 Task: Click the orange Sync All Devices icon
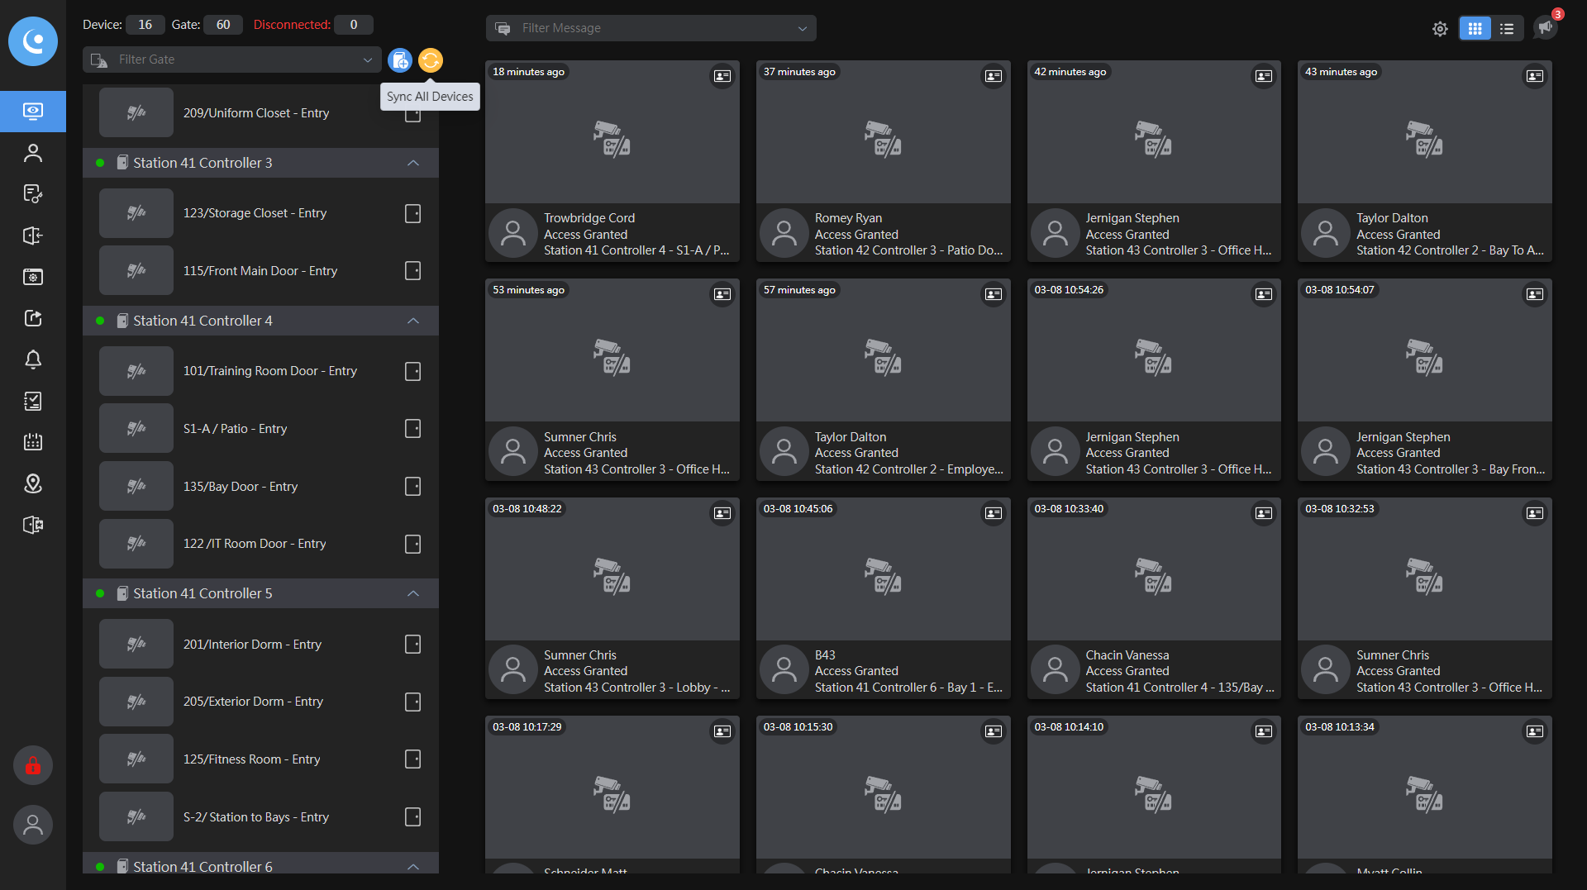tap(430, 60)
